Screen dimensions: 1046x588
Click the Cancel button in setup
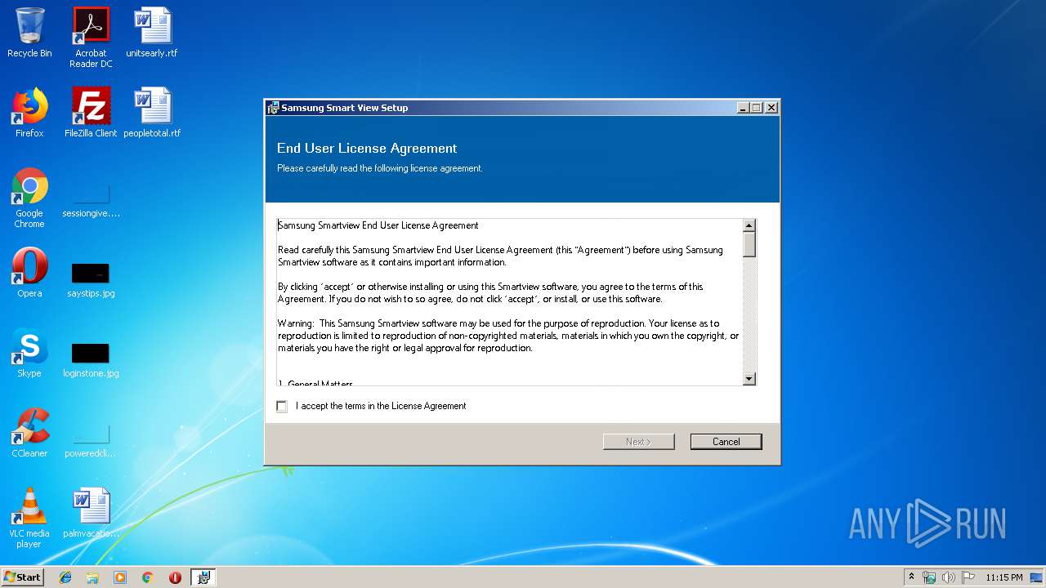coord(726,442)
